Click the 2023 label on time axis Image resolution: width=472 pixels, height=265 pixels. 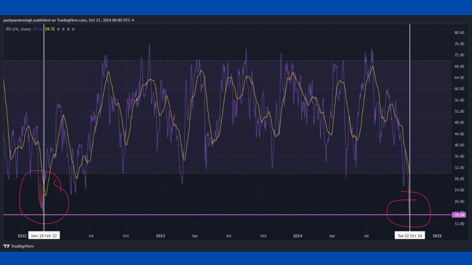click(x=160, y=236)
